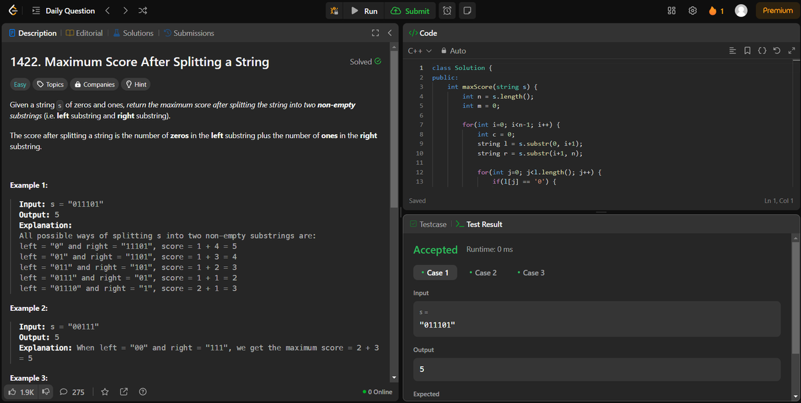Format the code using braces icon
This screenshot has width=801, height=403.
[x=762, y=50]
